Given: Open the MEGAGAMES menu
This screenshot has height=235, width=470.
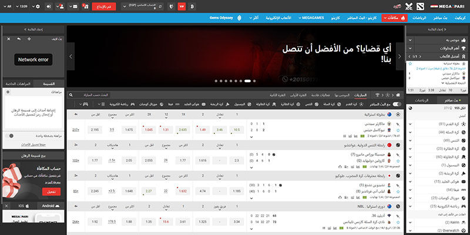Looking at the screenshot, I should 313,18.
